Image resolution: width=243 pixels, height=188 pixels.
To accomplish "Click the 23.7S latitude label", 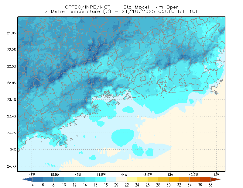I will [x=11, y=133].
